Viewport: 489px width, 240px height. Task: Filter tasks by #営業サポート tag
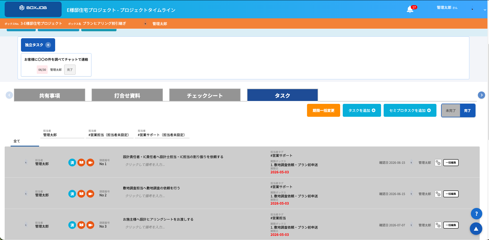[162, 134]
